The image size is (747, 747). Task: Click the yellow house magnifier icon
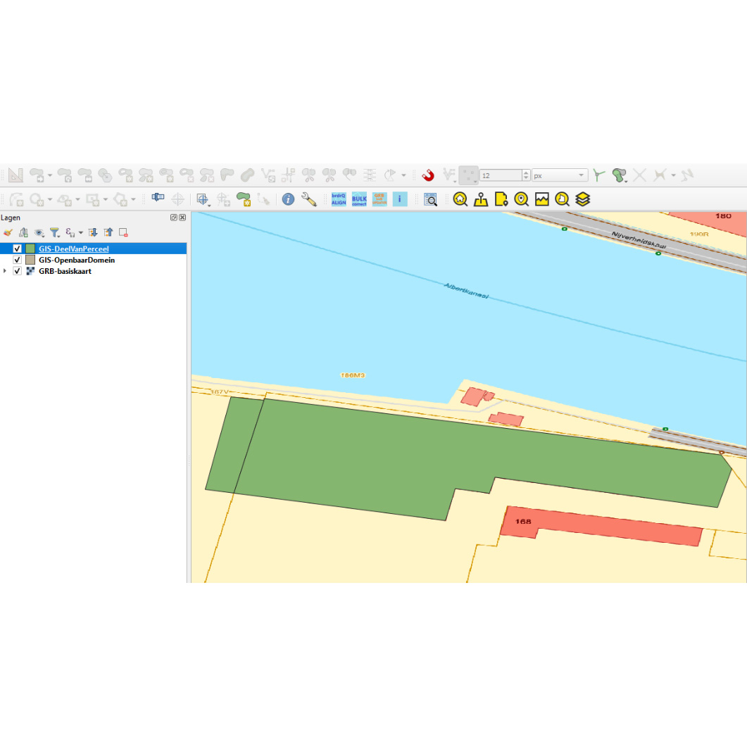click(x=460, y=199)
